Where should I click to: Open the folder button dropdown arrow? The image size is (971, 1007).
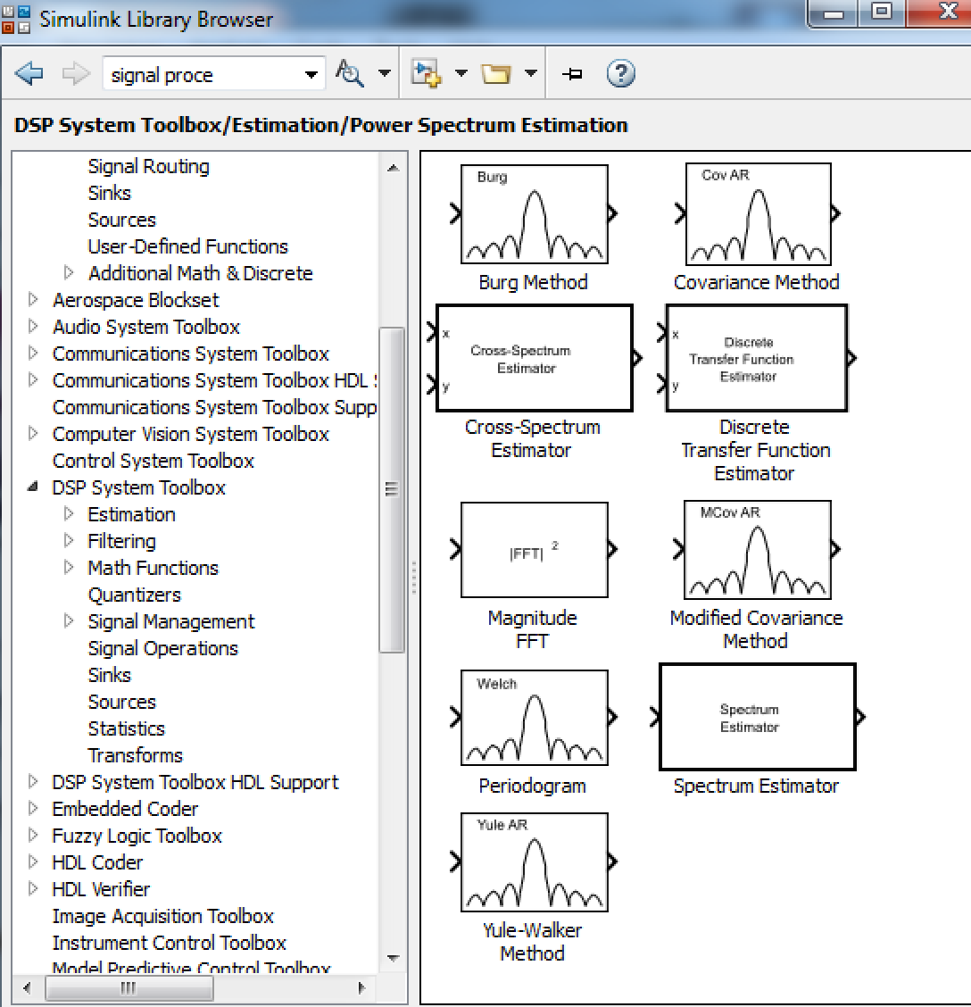530,73
